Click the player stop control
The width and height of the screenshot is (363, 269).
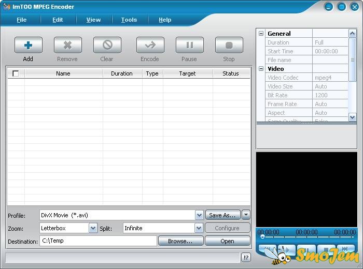(326, 249)
